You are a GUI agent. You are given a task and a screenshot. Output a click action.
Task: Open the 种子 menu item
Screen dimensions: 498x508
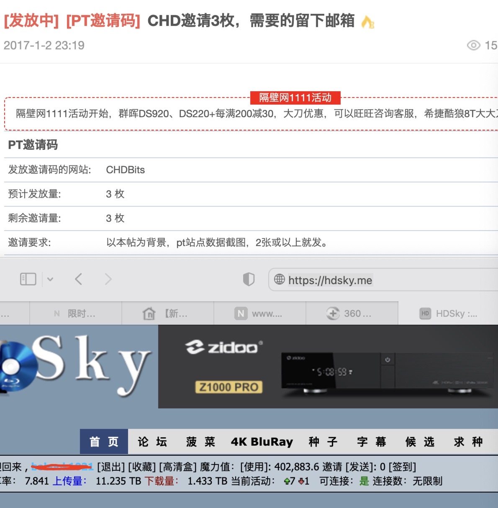[x=323, y=442]
